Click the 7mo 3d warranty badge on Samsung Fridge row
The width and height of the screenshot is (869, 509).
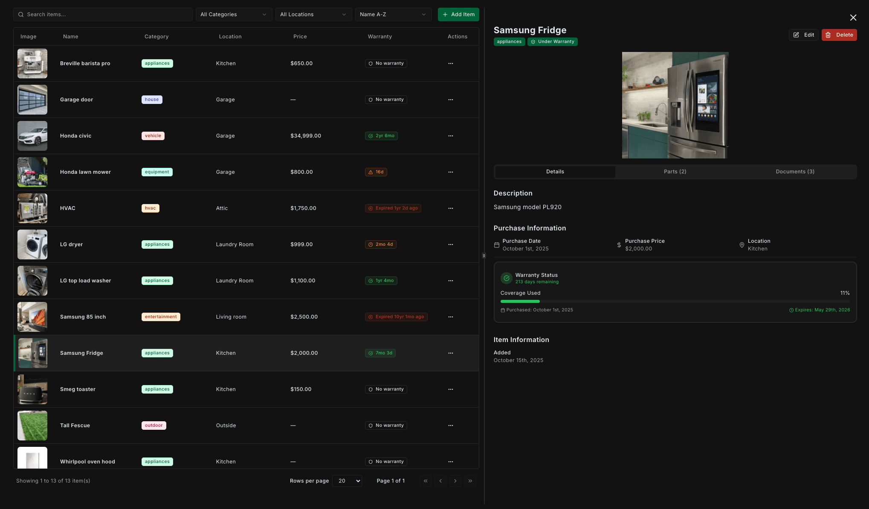[380, 353]
